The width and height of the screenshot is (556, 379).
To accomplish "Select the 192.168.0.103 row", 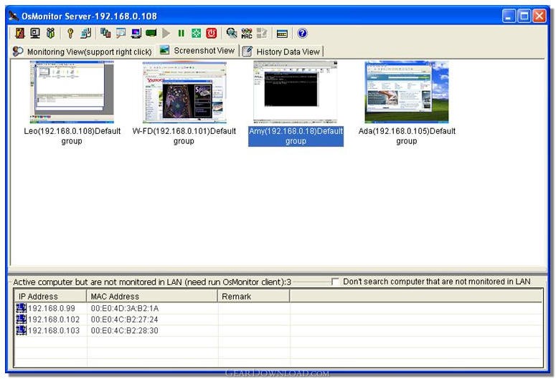I will tap(278, 330).
